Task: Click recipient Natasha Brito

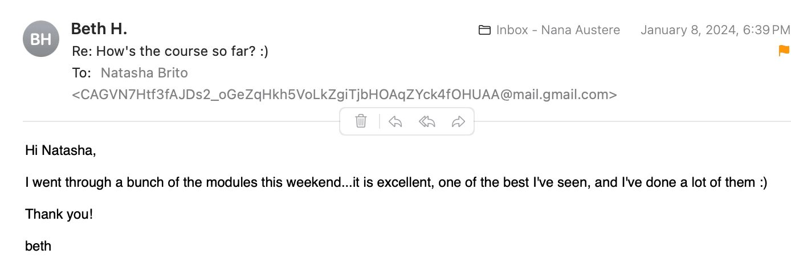Action: [x=144, y=73]
